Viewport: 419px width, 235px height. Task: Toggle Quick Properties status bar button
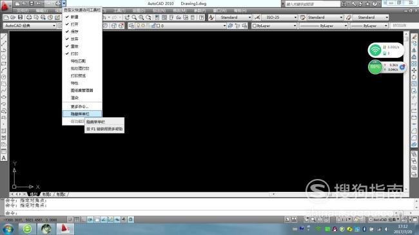click(x=131, y=220)
